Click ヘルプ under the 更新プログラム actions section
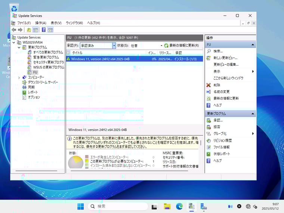The height and width of the screenshot is (213, 284). [x=217, y=161]
